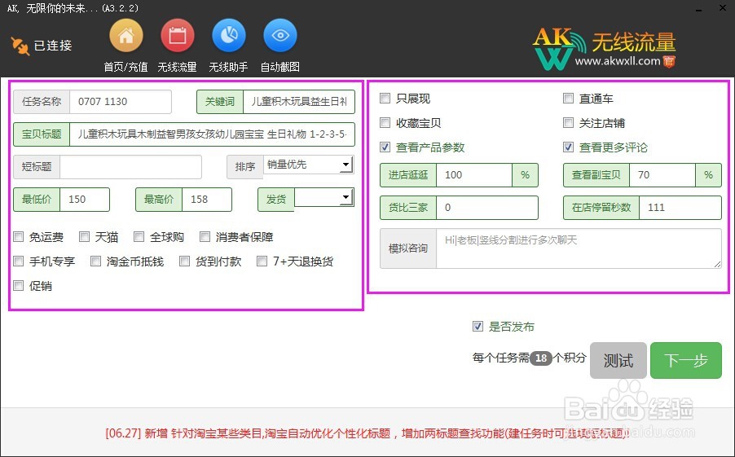Edit the 任务名称 field
The width and height of the screenshot is (735, 457).
[121, 102]
